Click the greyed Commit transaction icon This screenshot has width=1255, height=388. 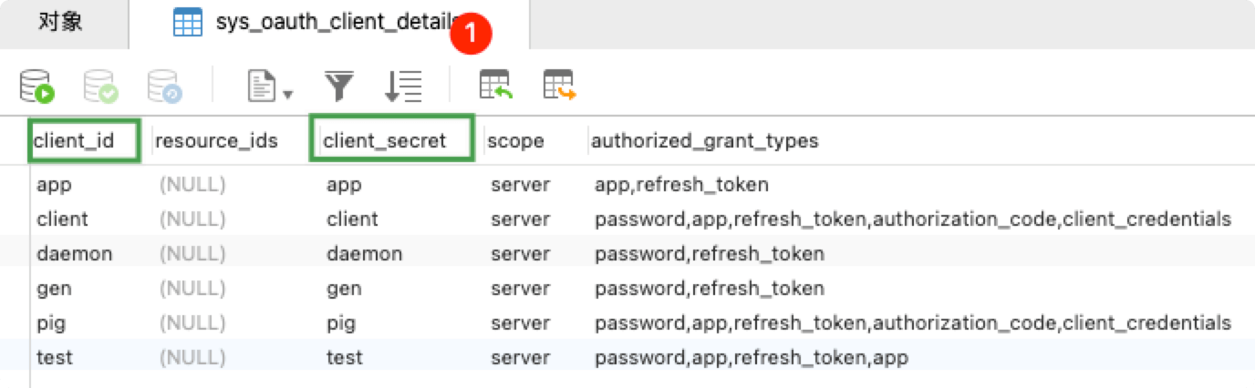pyautogui.click(x=100, y=86)
